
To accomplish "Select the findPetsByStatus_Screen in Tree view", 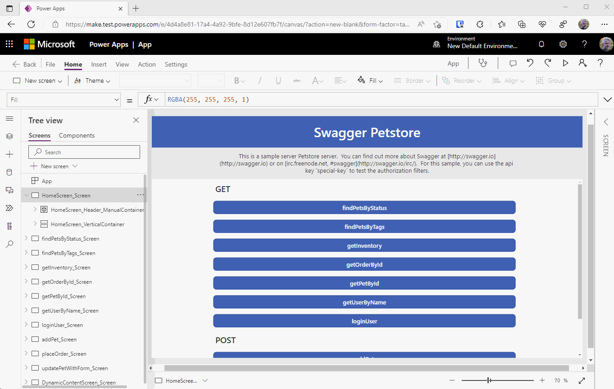I will 68,238.
